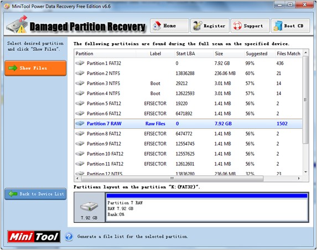Click the 236.06 MB size of Partition 2
The image size is (317, 250).
click(x=225, y=73)
